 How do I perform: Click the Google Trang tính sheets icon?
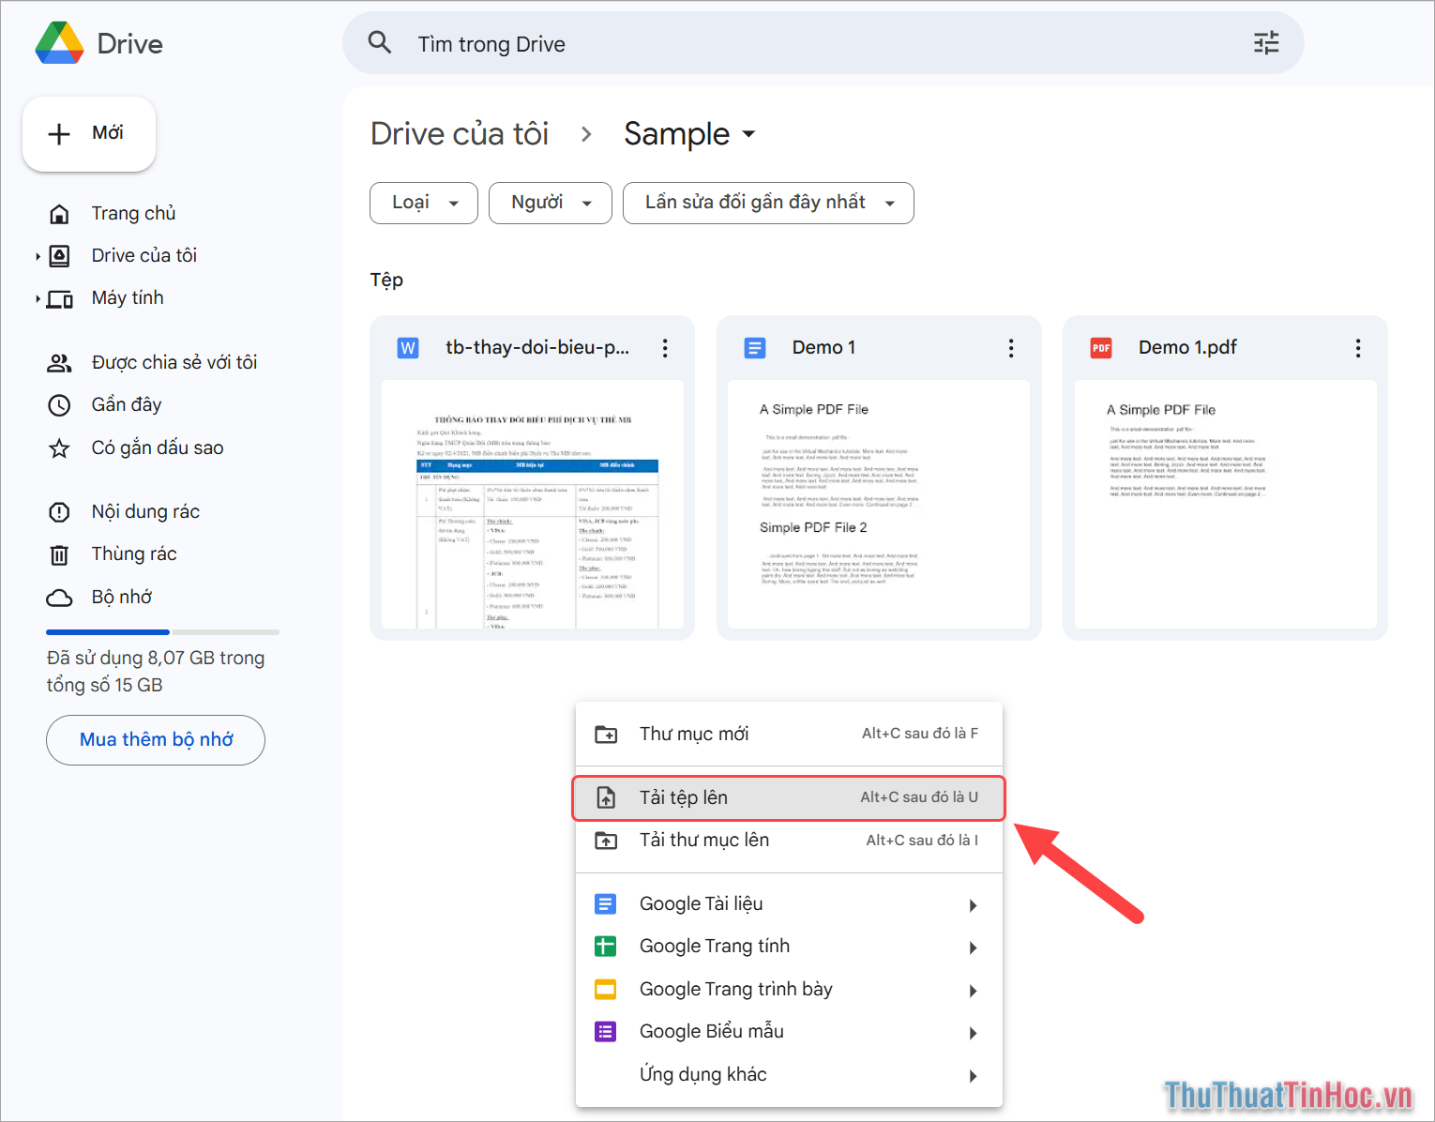pyautogui.click(x=606, y=947)
